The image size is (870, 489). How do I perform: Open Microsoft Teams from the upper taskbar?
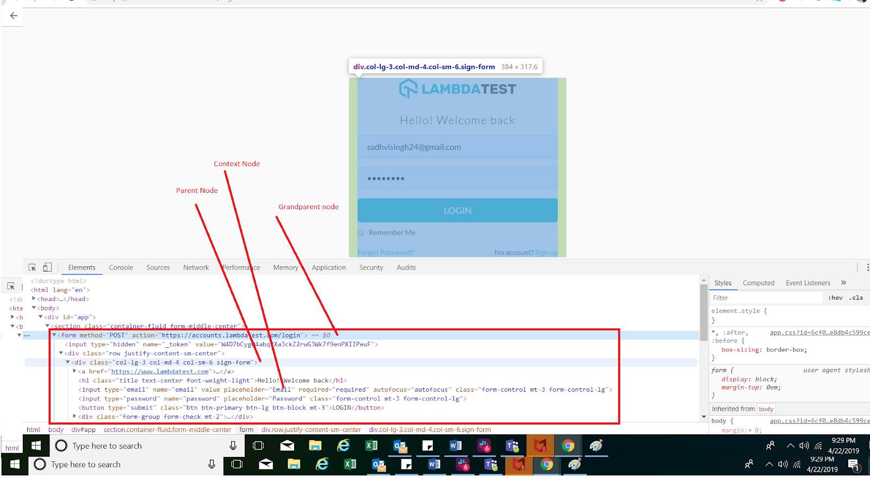512,446
